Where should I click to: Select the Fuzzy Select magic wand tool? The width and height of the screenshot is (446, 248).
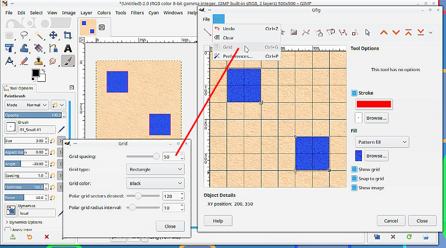tap(38, 35)
